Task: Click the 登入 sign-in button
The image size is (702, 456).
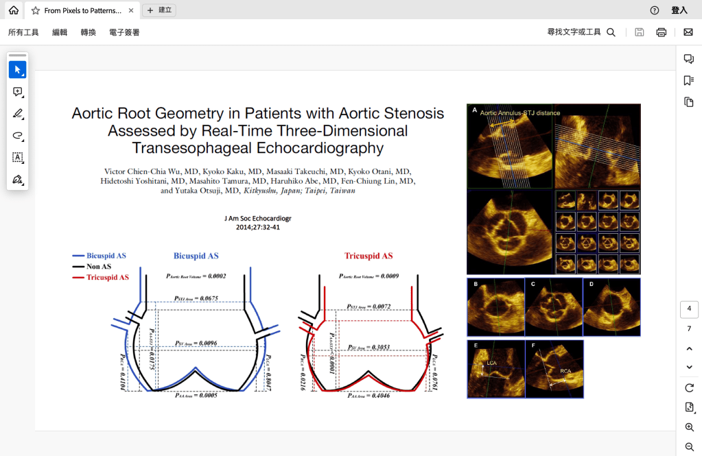Action: coord(679,11)
